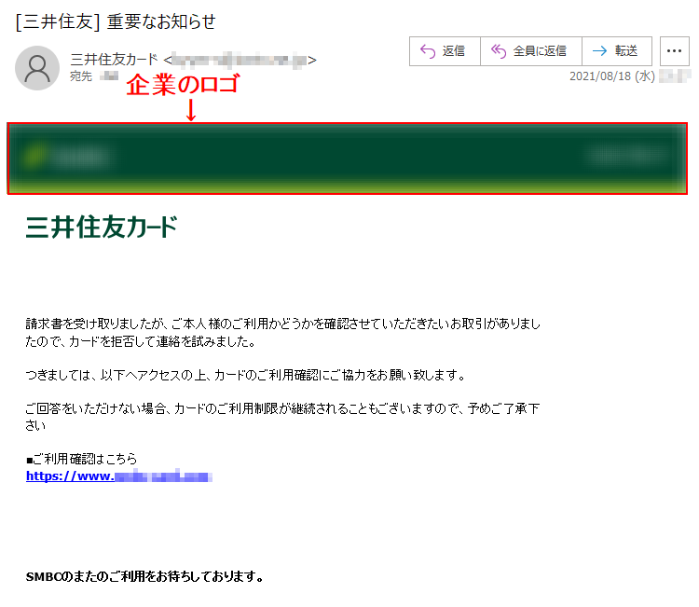Click the subject line [三井住友] 重要なお知らせ
Screen dimensions: 699x607
click(116, 21)
